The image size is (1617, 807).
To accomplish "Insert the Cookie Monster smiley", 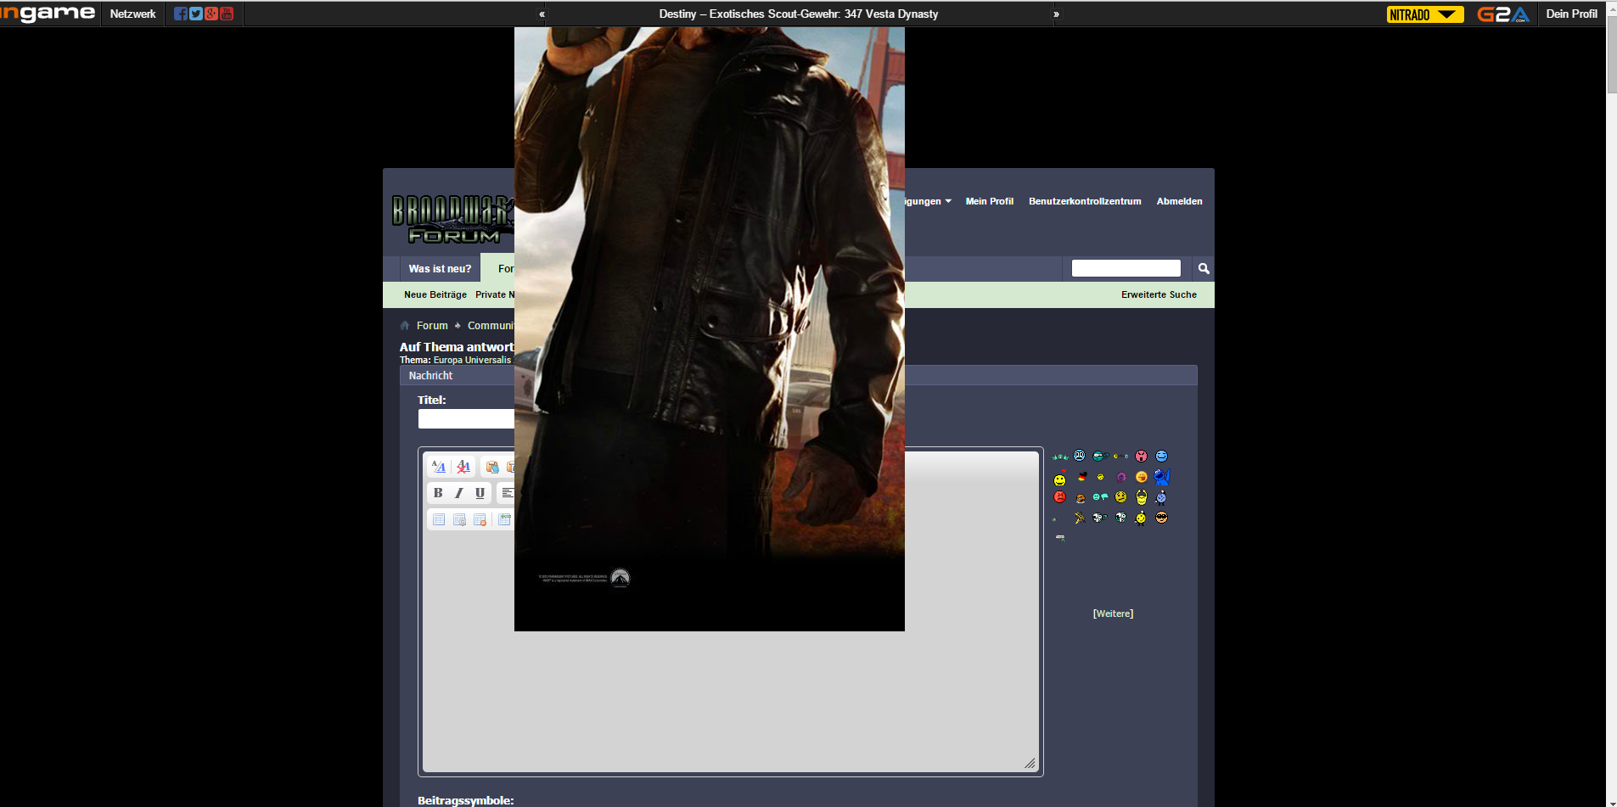I will (1162, 477).
